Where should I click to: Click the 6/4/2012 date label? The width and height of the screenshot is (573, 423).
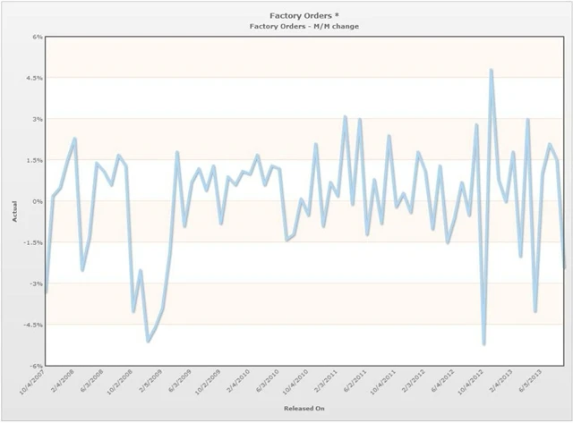tap(443, 380)
